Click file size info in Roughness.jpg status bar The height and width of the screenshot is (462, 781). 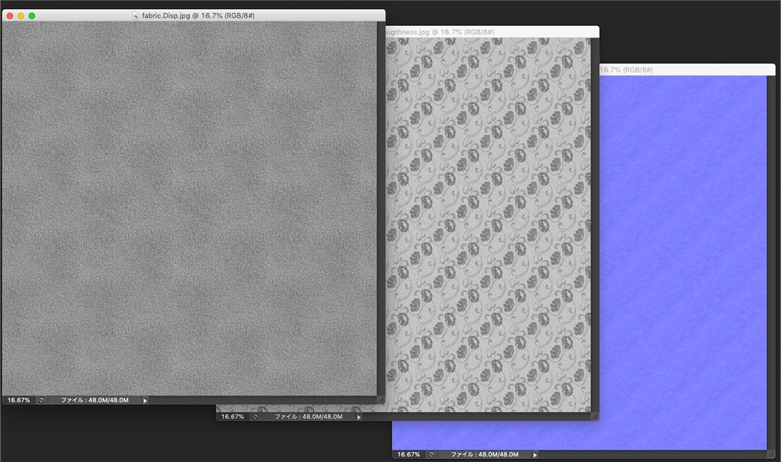point(308,417)
